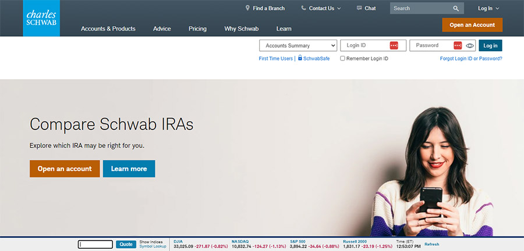Click the Quote button
The height and width of the screenshot is (251, 524).
[x=126, y=245]
